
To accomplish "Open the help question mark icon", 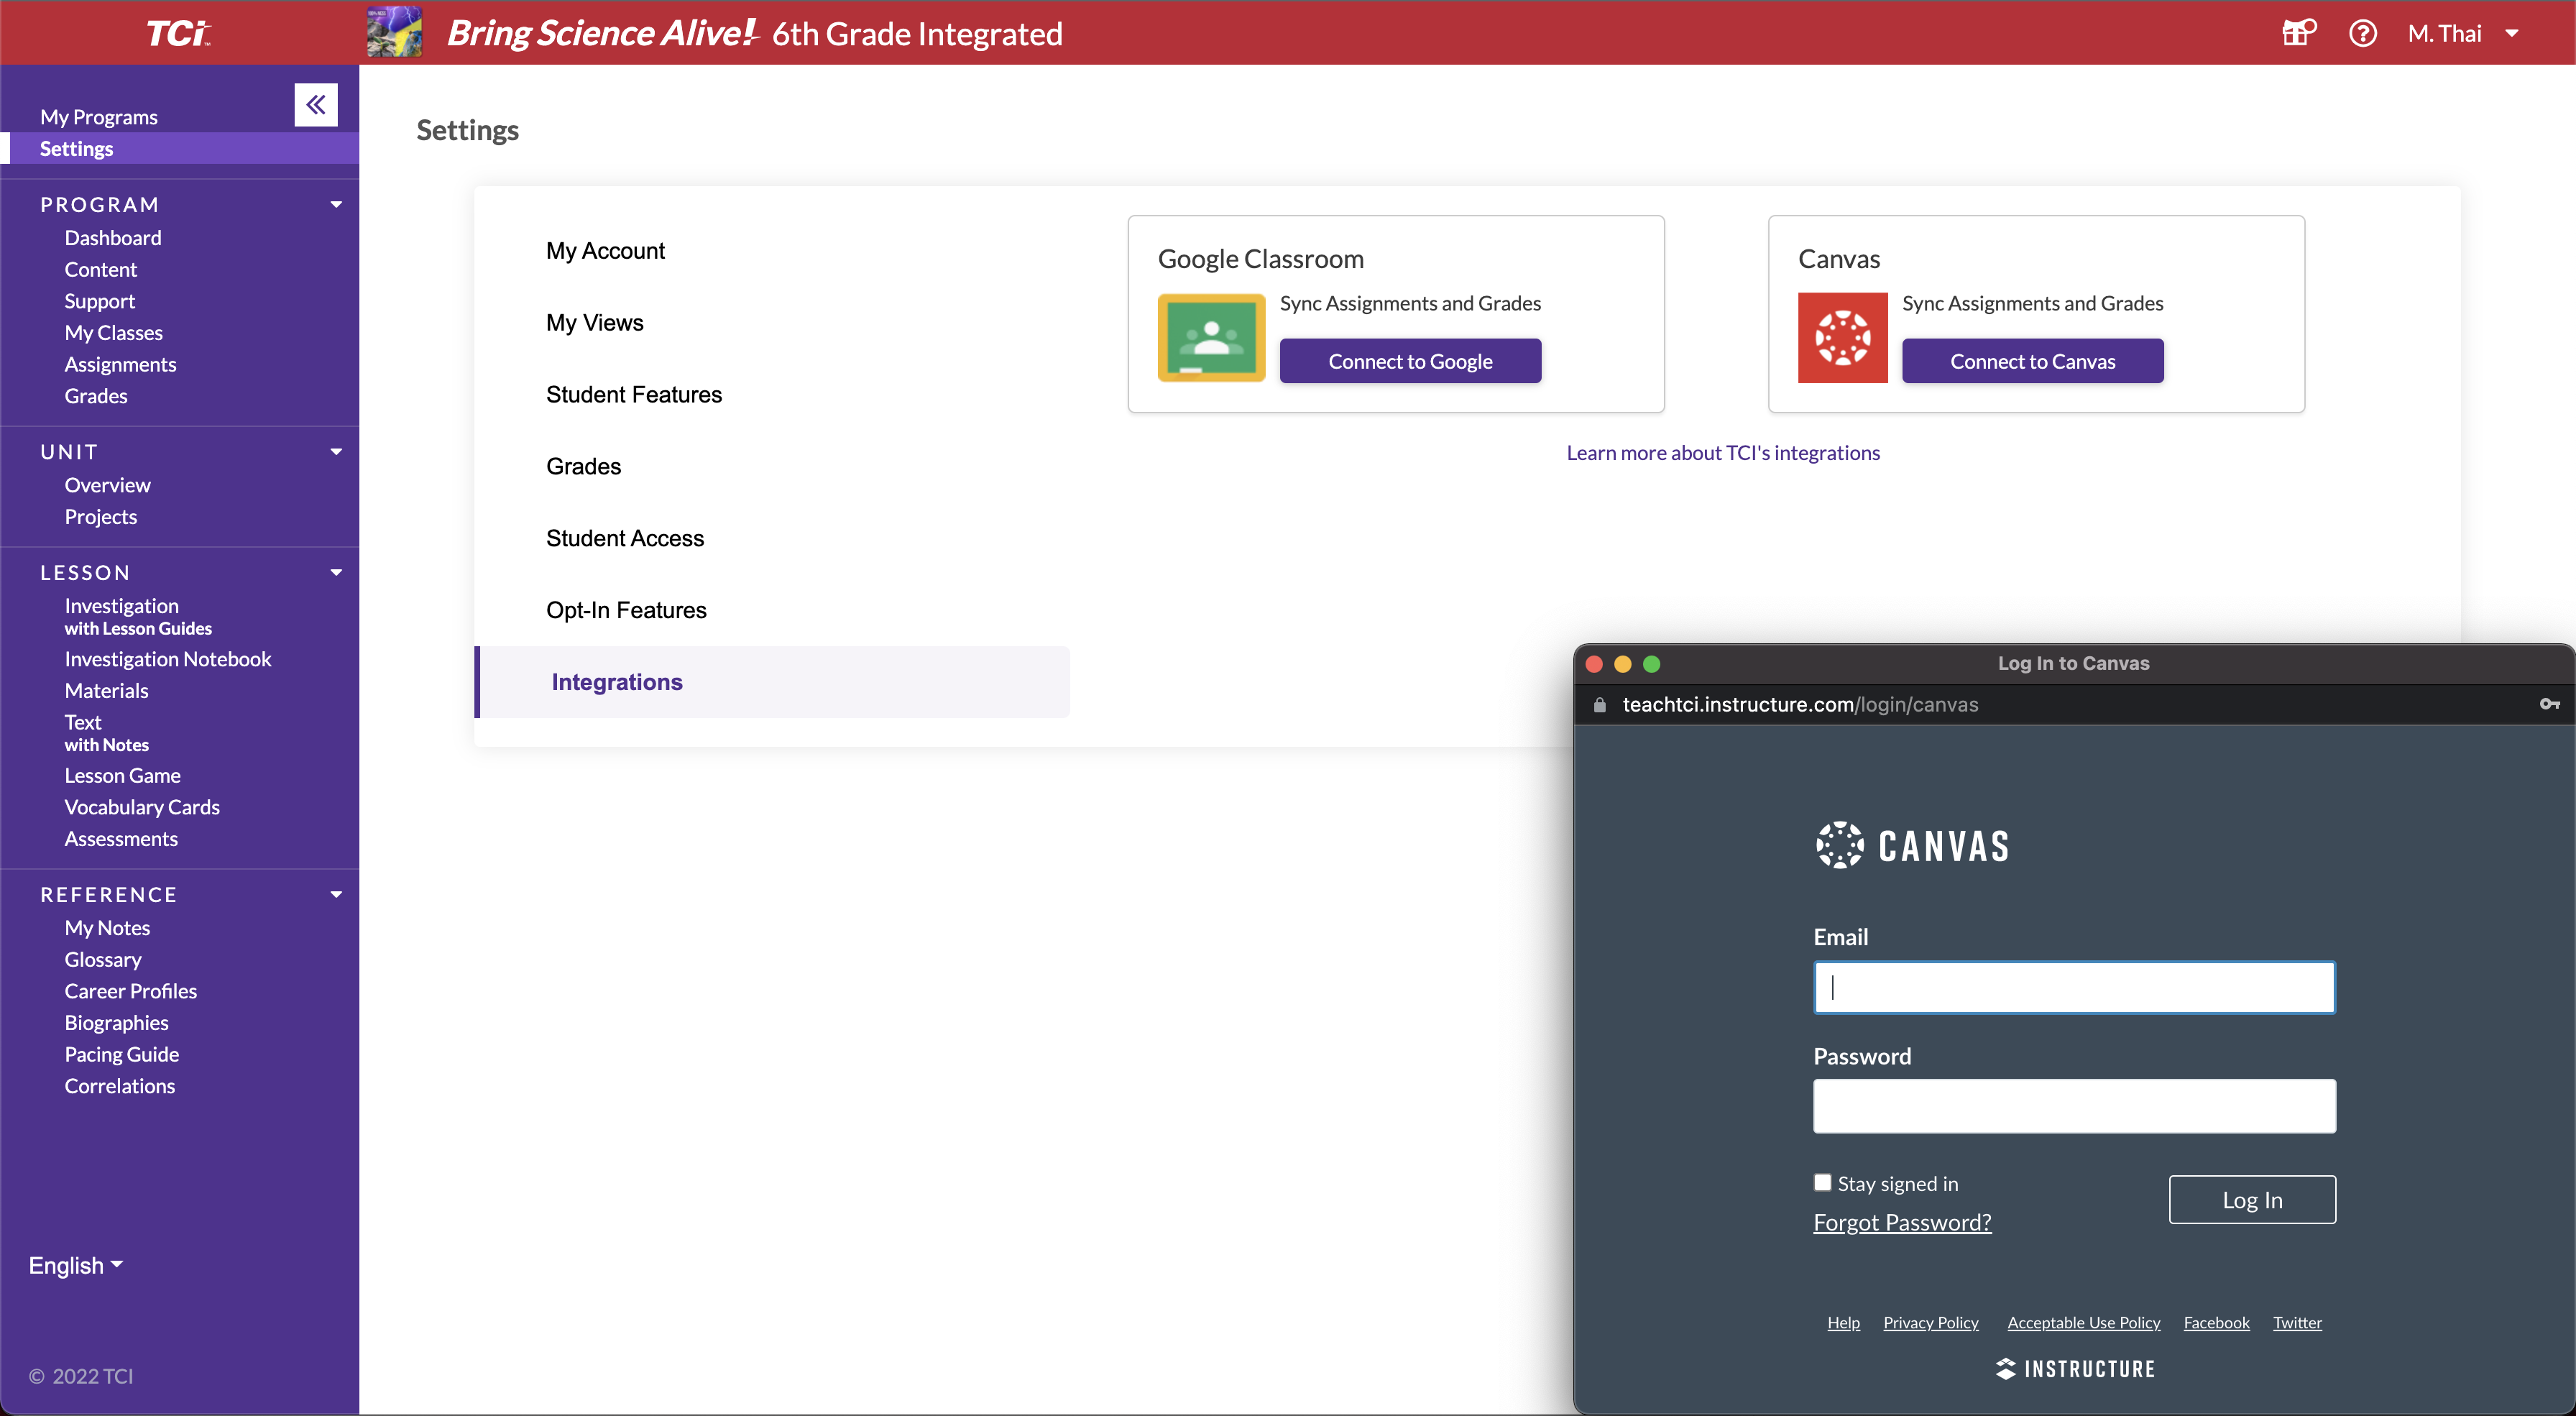I will [x=2364, y=33].
